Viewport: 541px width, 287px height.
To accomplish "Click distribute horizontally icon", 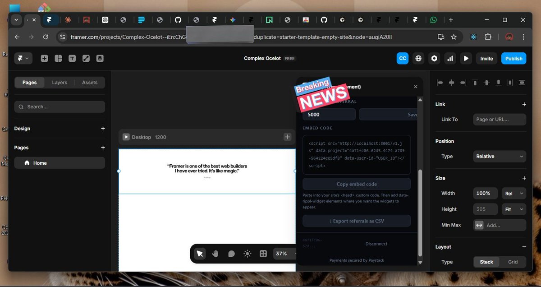I will [x=510, y=83].
